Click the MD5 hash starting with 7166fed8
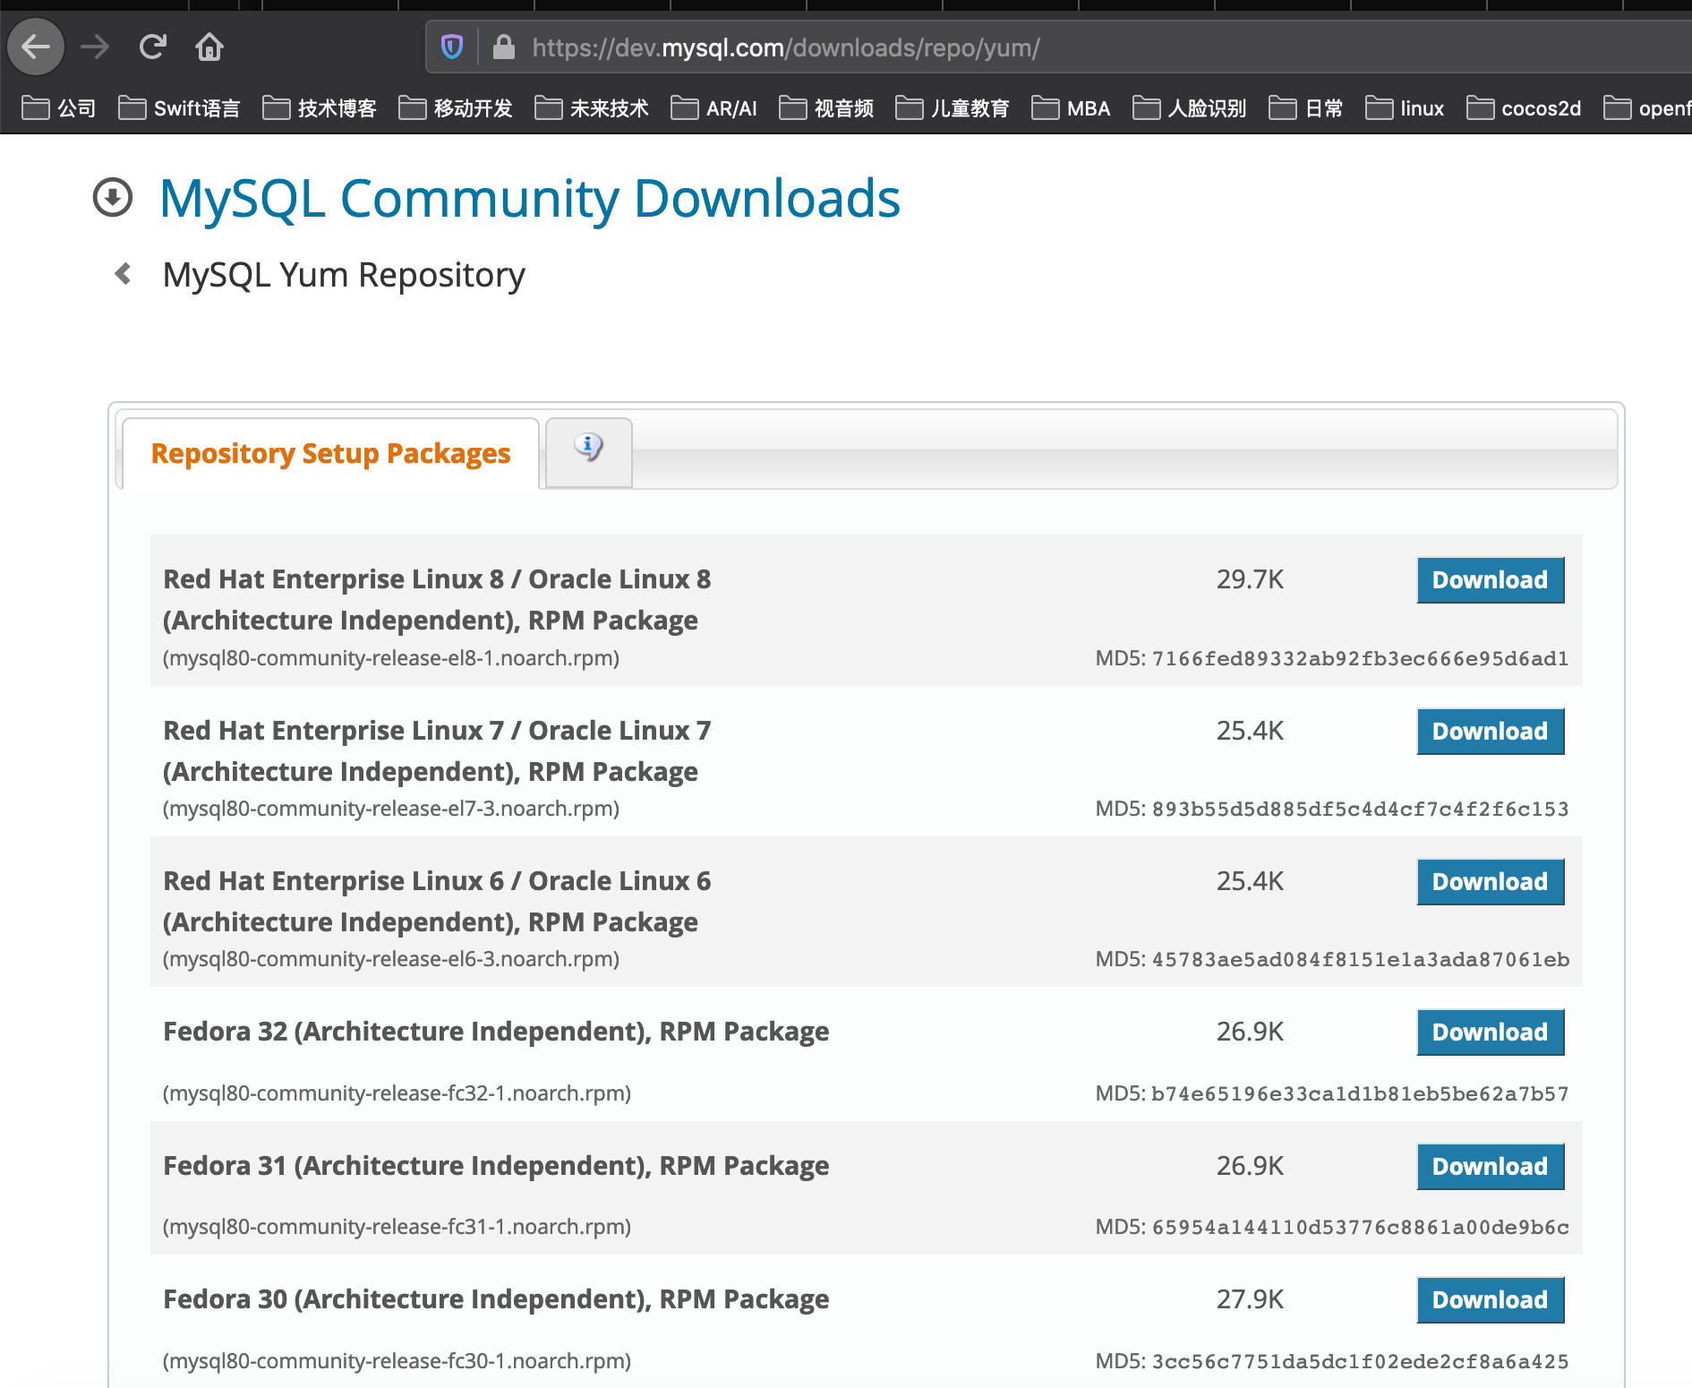Viewport: 1692px width, 1388px height. pyautogui.click(x=1360, y=659)
